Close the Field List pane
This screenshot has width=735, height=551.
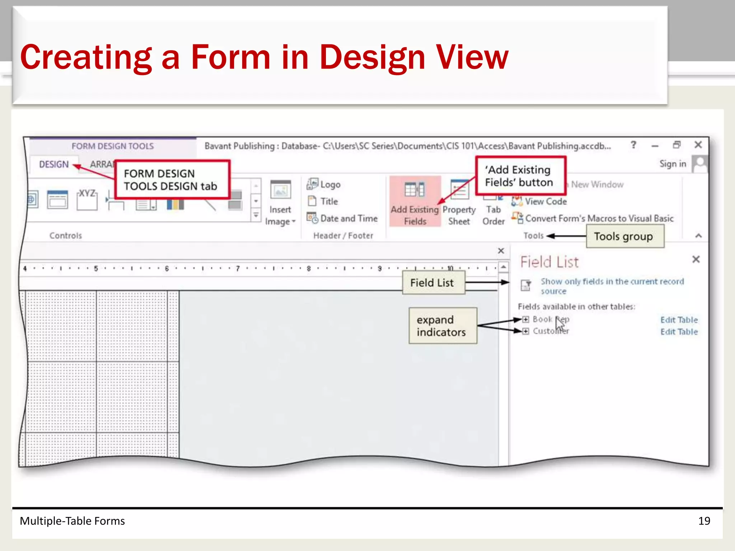[x=696, y=259]
